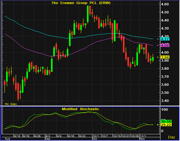This screenshot has width=180, height=141.
Task: Click the green 30.58 stochastic value label
Action: tap(166, 122)
